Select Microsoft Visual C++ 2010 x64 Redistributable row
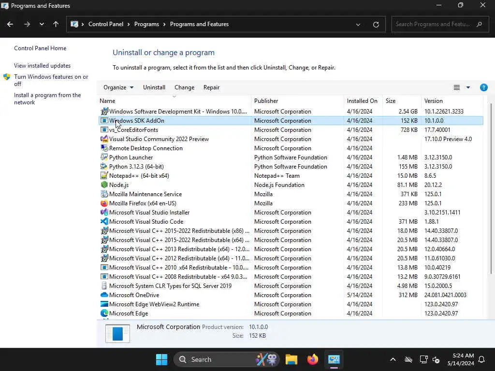 point(291,267)
